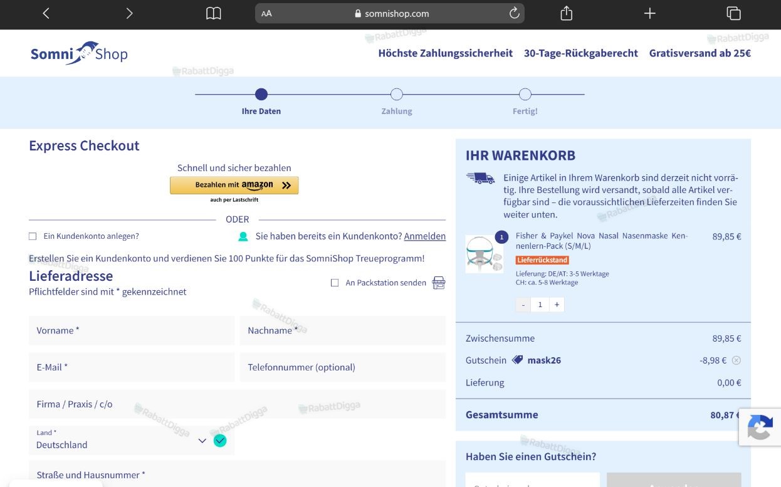The width and height of the screenshot is (781, 487).
Task: Click the 'Gesamtsumme' total 80,87 € value
Action: coord(725,415)
